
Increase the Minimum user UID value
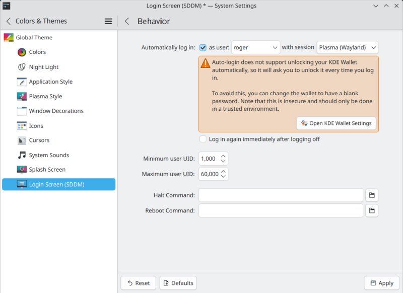(223, 156)
